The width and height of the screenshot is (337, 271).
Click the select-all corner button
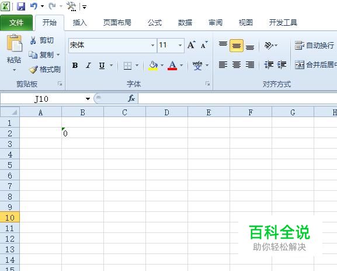10,112
